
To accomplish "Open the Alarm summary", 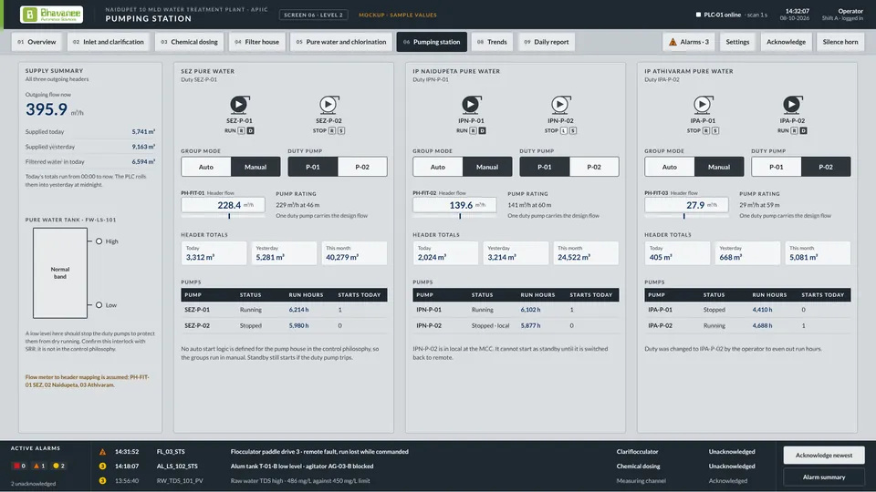I will pos(823,477).
